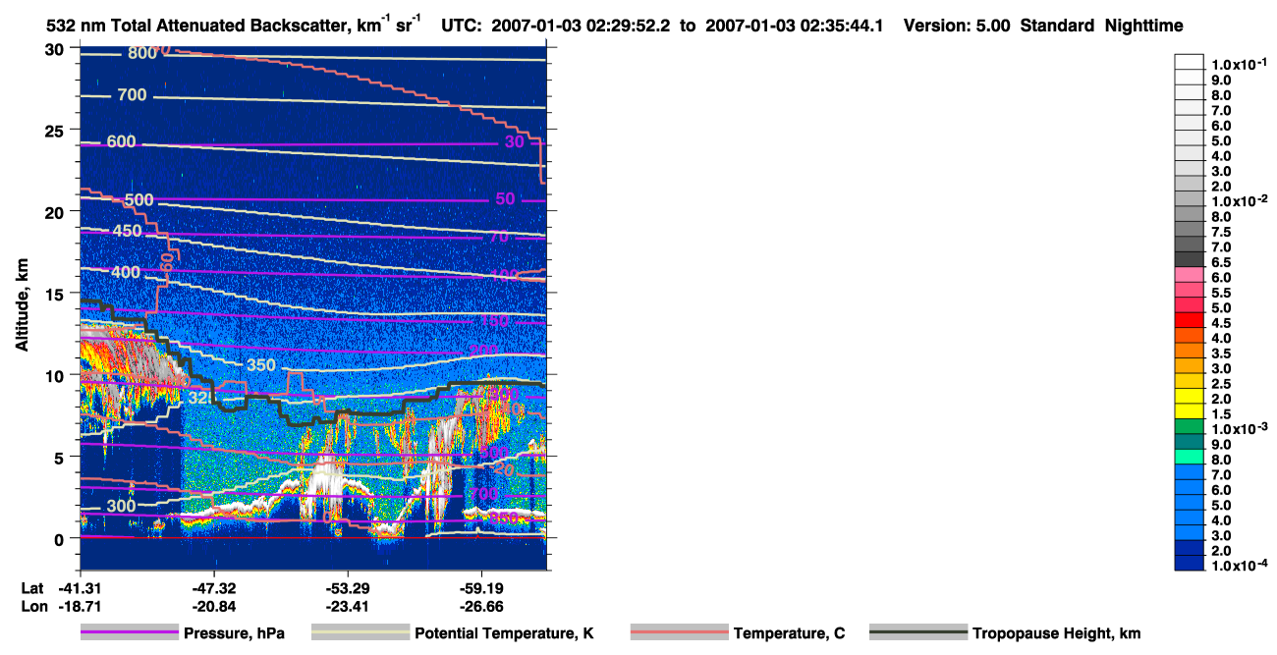Click the latitude value -41.31
Viewport: 1277px width, 655px height.
(81, 588)
